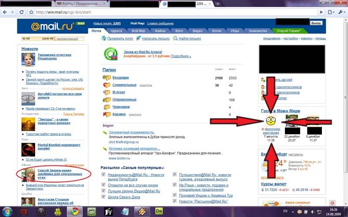Uncheck Открытки на все случаи жизни checkbox

[104, 184]
